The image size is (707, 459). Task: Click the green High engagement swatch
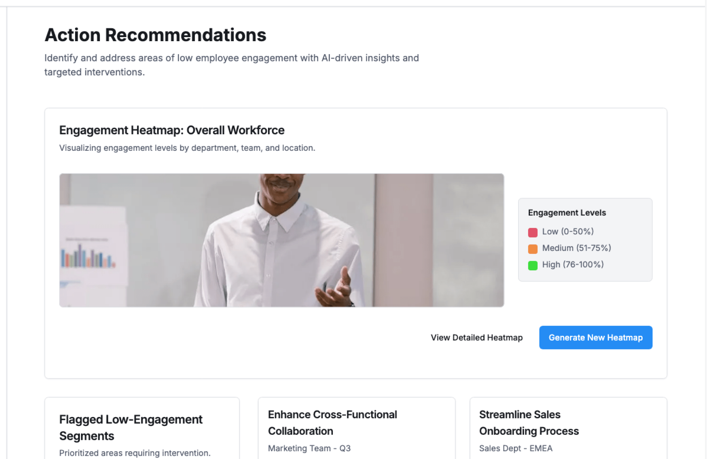coord(532,265)
